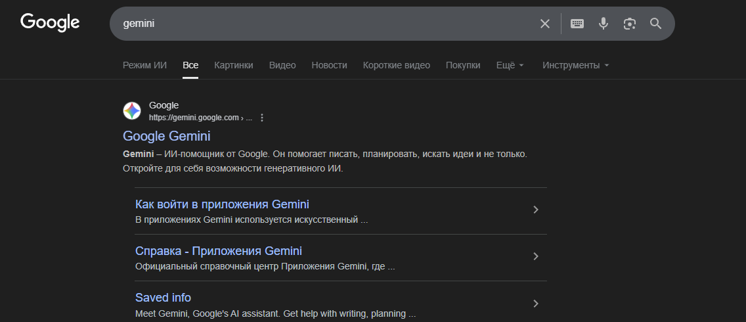Open Google Lens image search icon
Image resolution: width=746 pixels, height=322 pixels.
pos(630,24)
